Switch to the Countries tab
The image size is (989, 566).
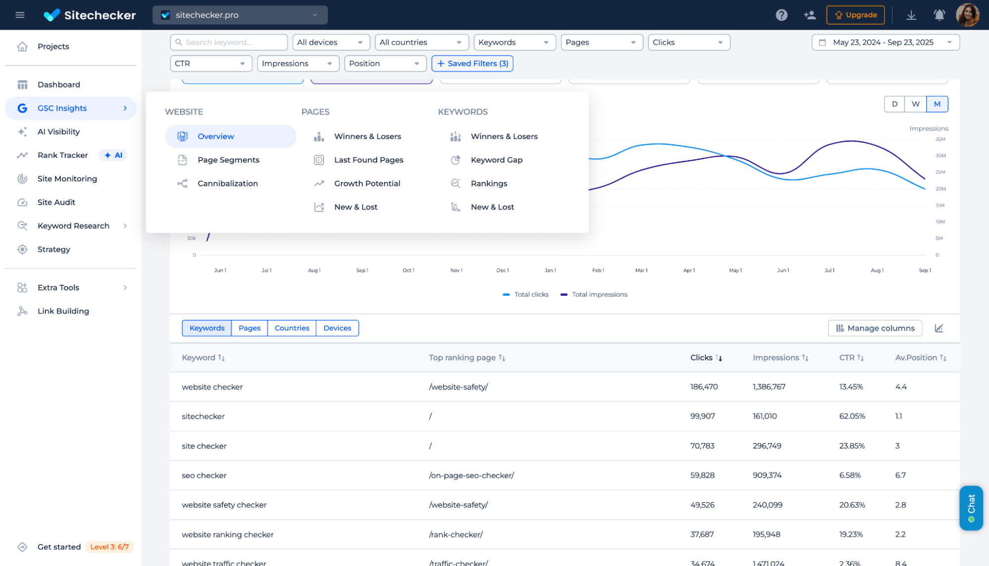tap(292, 328)
